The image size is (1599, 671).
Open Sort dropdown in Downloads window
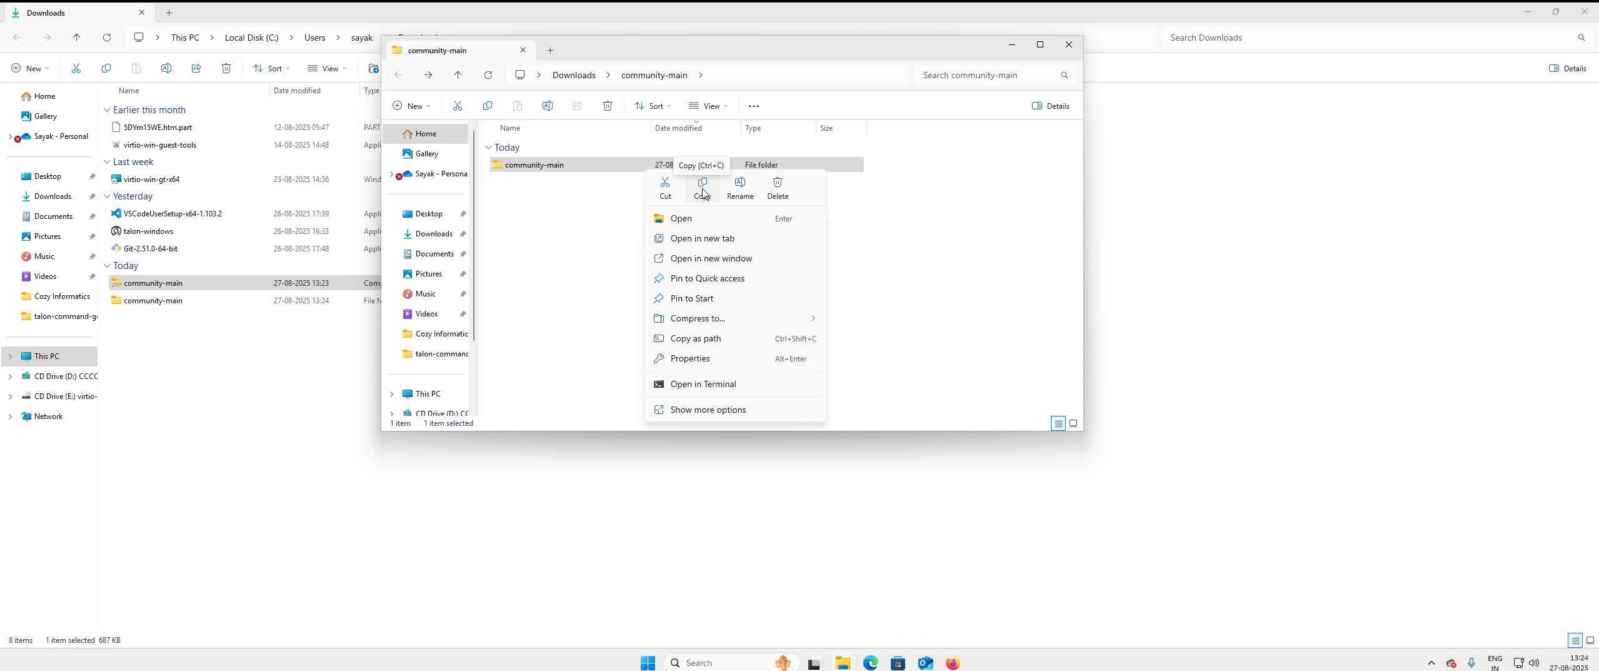pyautogui.click(x=271, y=68)
